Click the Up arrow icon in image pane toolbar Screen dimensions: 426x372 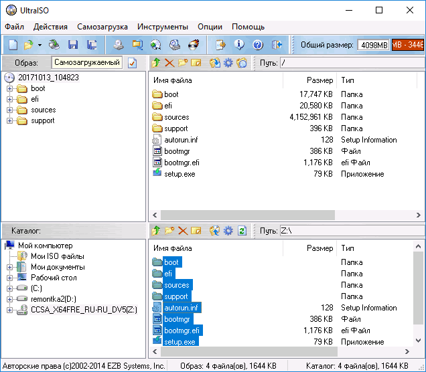[x=156, y=63]
